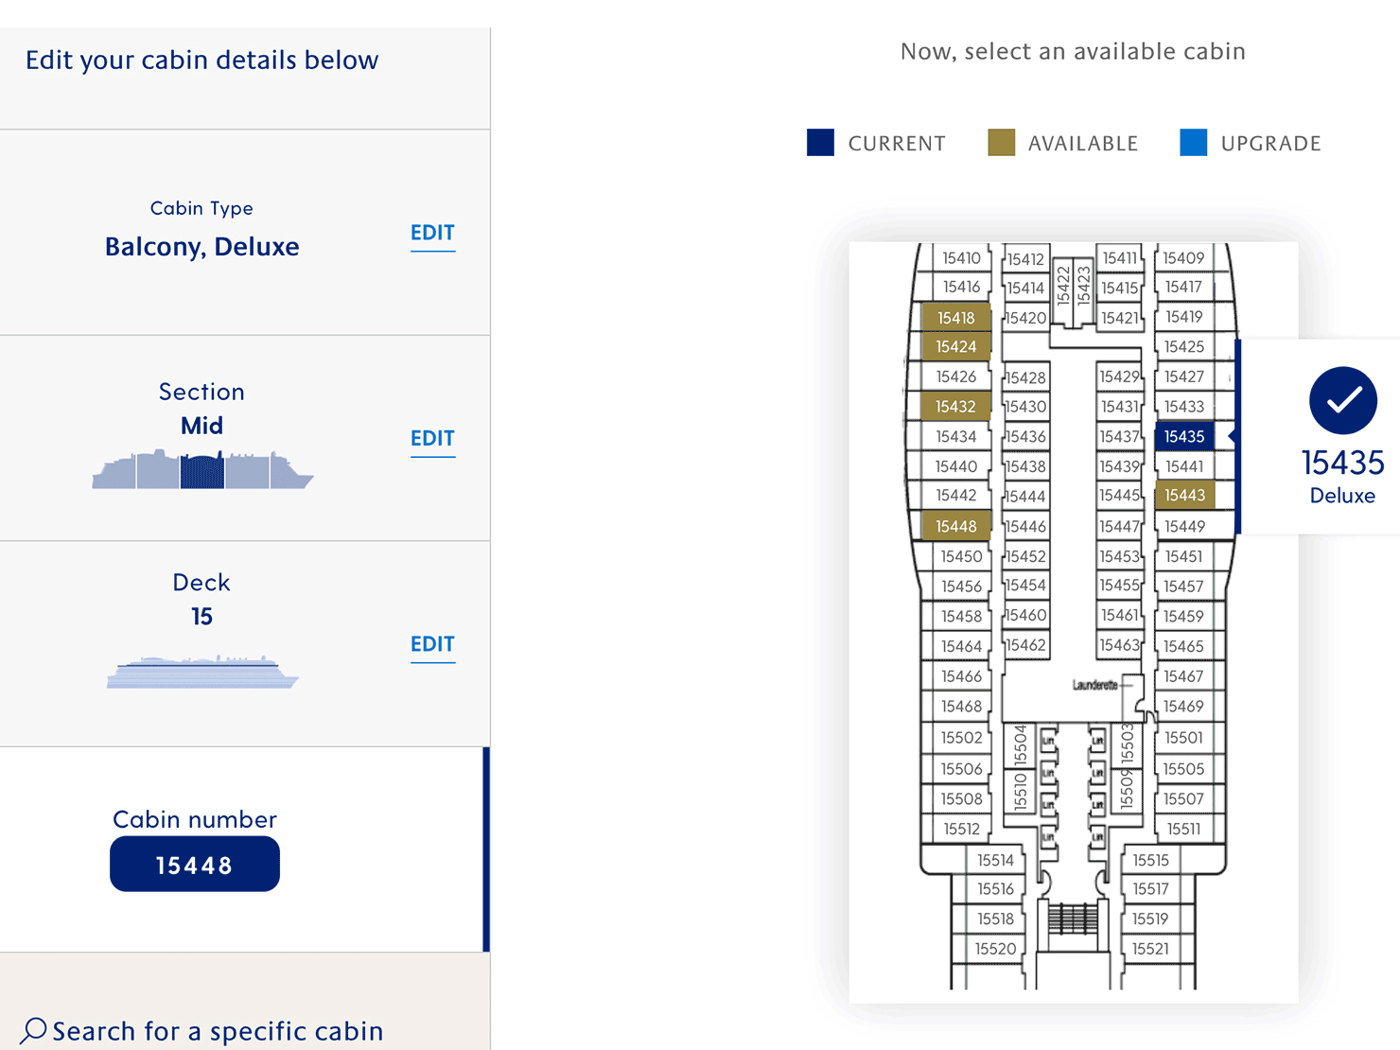Click the Cabin number 15448 badge
Image resolution: width=1400 pixels, height=1050 pixels.
click(x=194, y=864)
